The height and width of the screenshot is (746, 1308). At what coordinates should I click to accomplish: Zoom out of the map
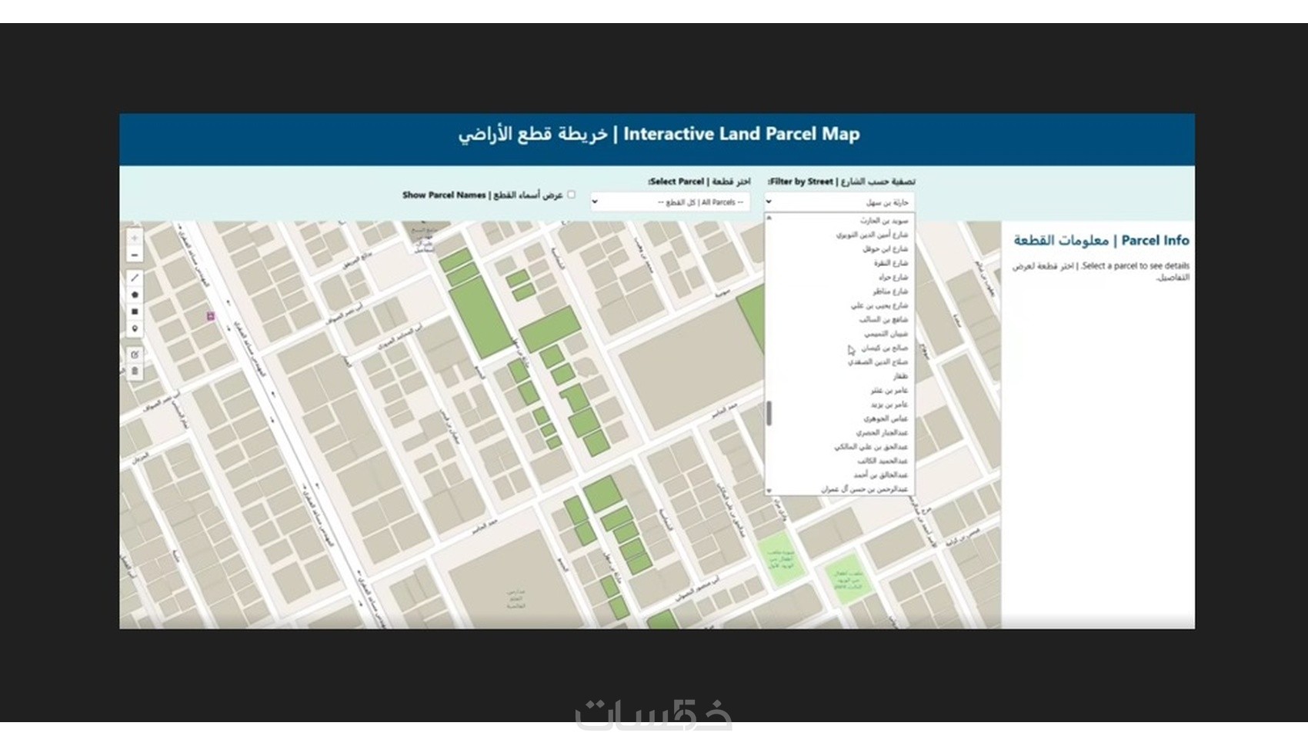[x=135, y=255]
